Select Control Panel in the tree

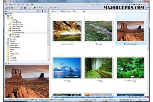[x=14, y=43]
